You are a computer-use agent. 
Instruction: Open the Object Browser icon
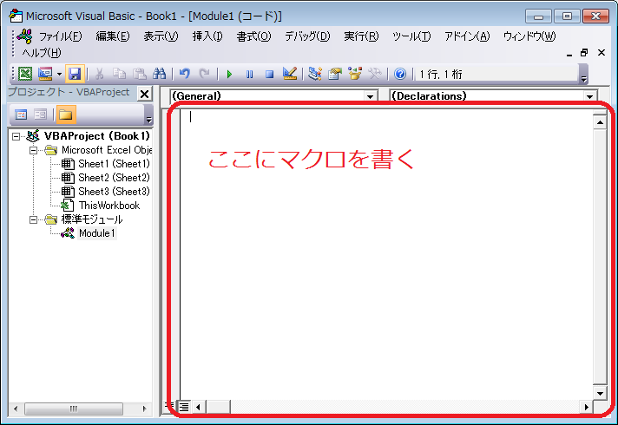point(355,74)
